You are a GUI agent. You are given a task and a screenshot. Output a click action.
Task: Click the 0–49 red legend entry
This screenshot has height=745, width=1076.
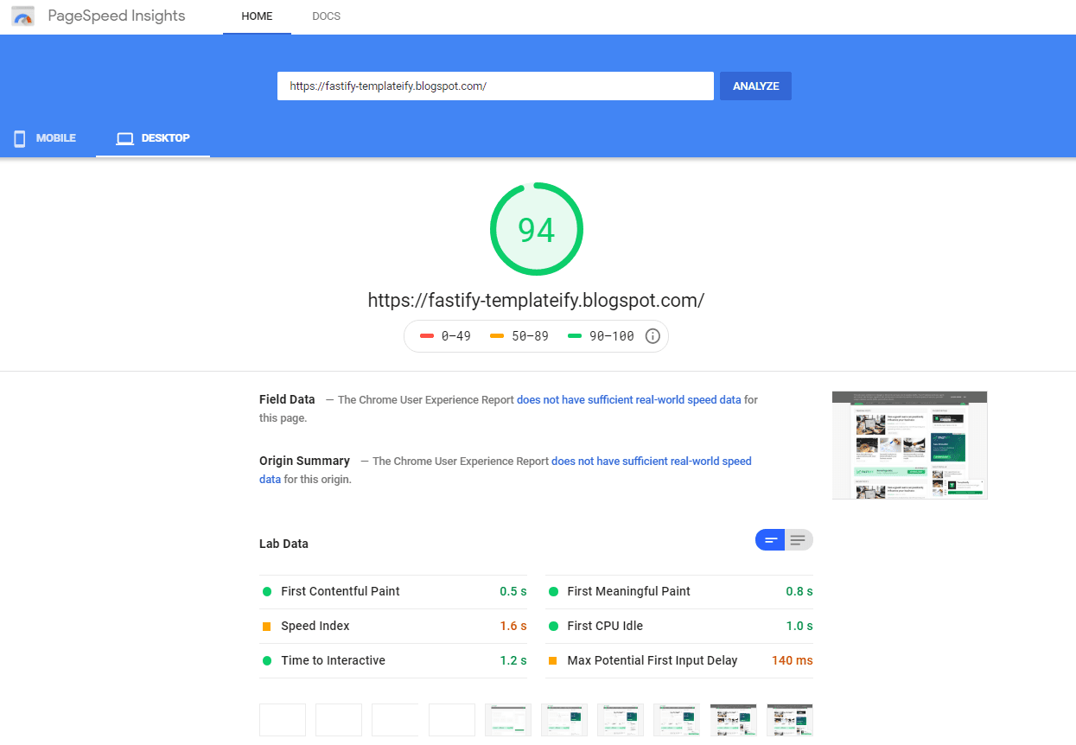pos(446,336)
